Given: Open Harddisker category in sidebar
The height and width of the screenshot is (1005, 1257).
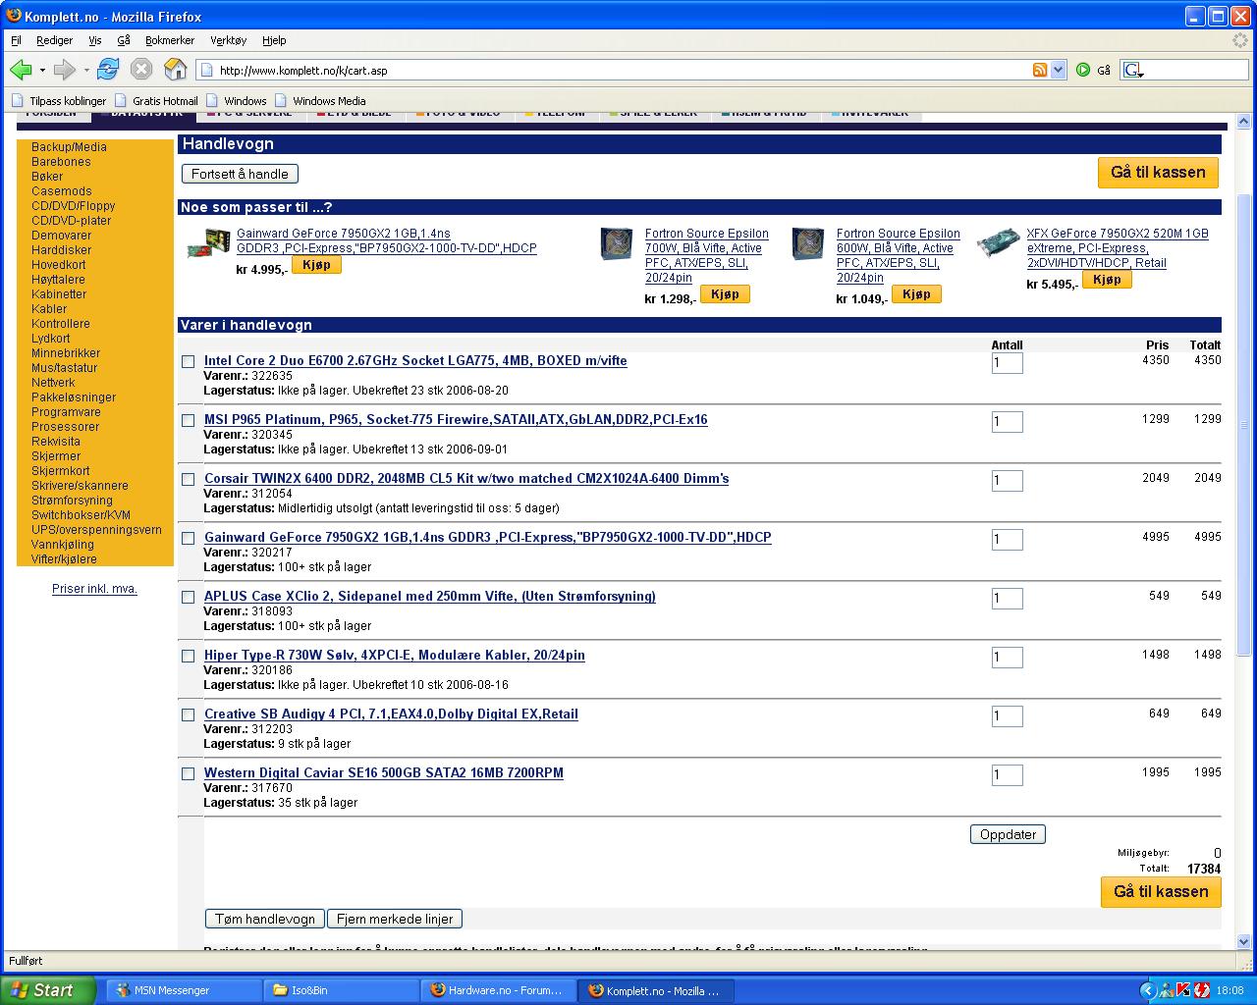Looking at the screenshot, I should pyautogui.click(x=61, y=250).
